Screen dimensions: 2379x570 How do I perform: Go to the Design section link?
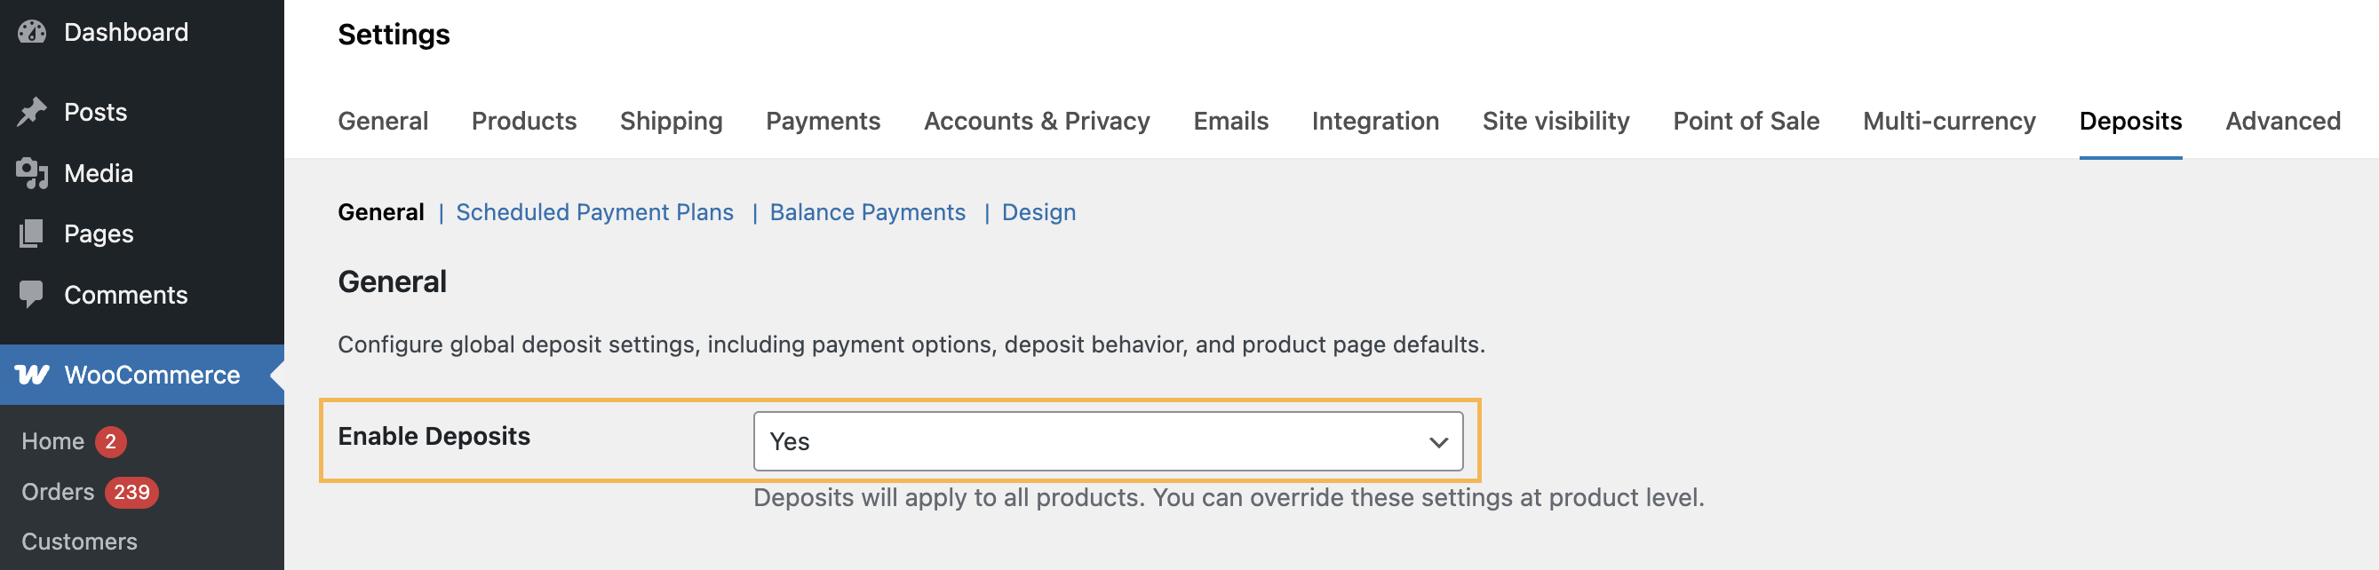pyautogui.click(x=1038, y=212)
